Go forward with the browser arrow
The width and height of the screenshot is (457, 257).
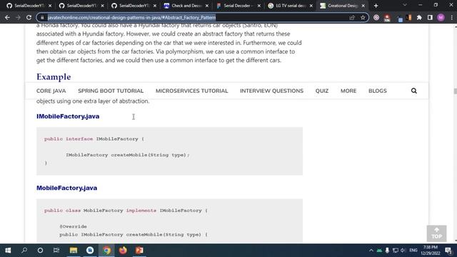18,17
